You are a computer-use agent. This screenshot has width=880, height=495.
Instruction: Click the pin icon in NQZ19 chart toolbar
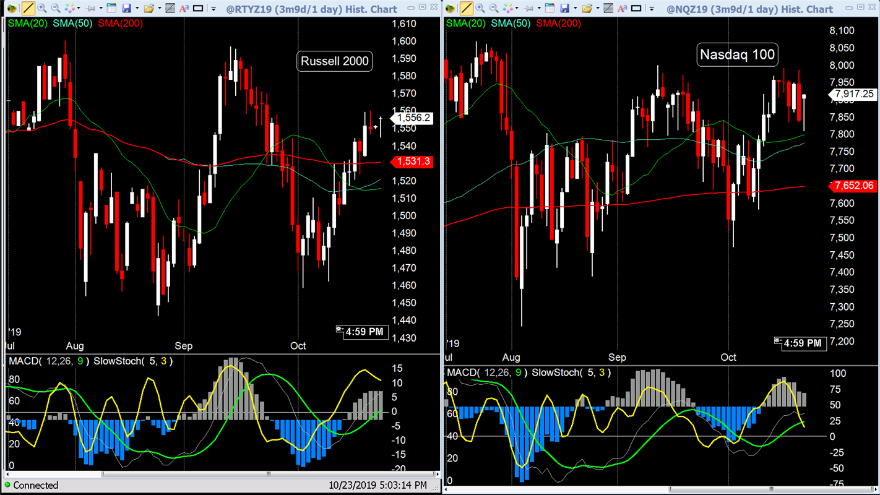528,9
